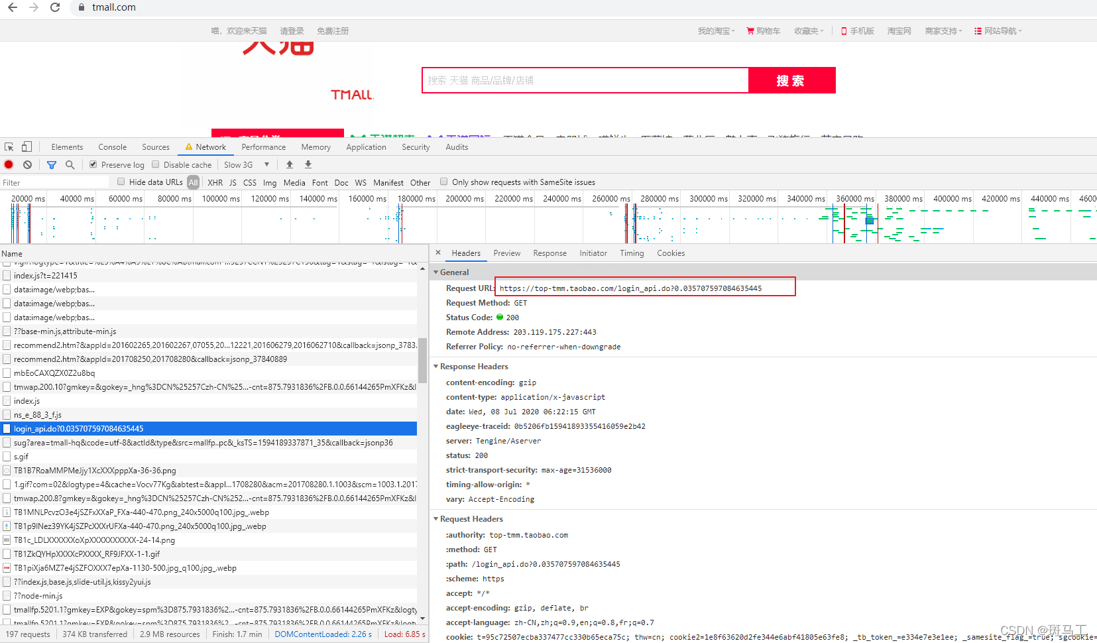
Task: Check Hide data URLs option
Action: (121, 182)
